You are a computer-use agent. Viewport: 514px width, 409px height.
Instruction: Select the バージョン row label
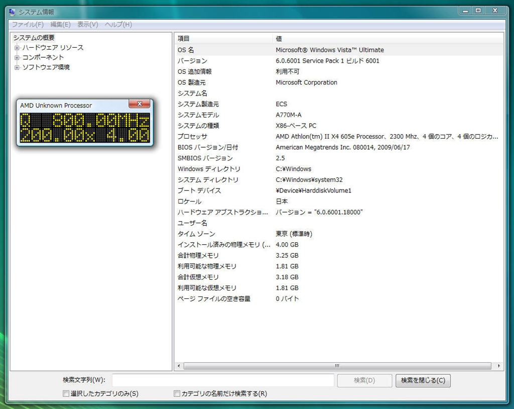(192, 61)
